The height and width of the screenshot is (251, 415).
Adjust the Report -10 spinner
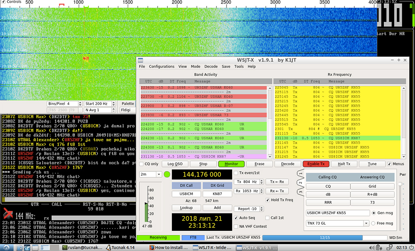click(249, 208)
